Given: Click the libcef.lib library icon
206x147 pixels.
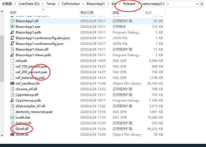Looking at the screenshot, I should 12,135.
